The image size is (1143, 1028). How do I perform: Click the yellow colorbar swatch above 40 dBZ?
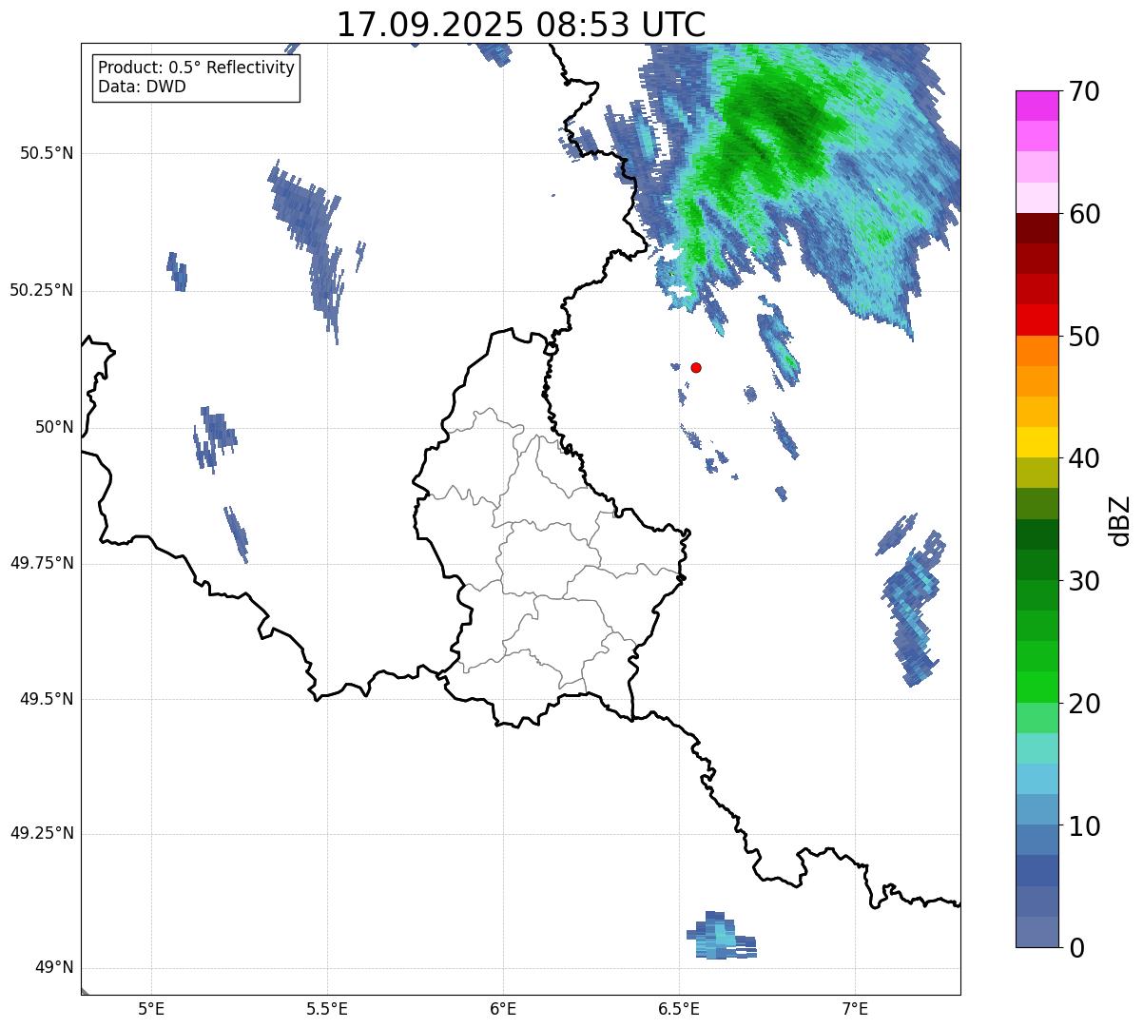click(x=1037, y=442)
